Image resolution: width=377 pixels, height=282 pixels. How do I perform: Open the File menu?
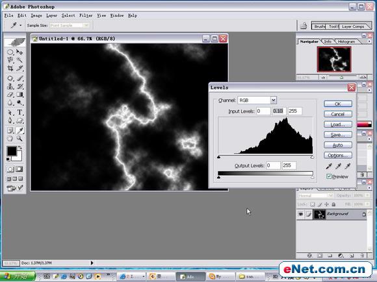[x=9, y=16]
